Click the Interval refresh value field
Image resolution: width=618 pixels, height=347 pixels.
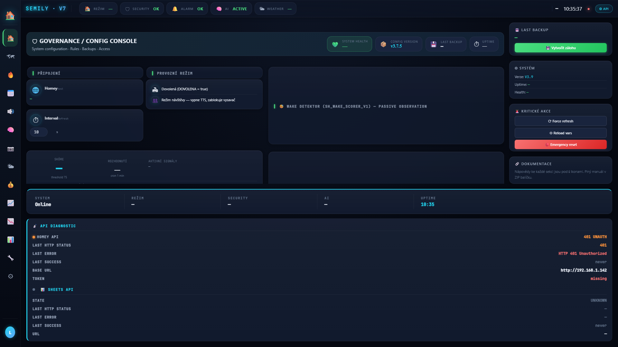(x=39, y=132)
